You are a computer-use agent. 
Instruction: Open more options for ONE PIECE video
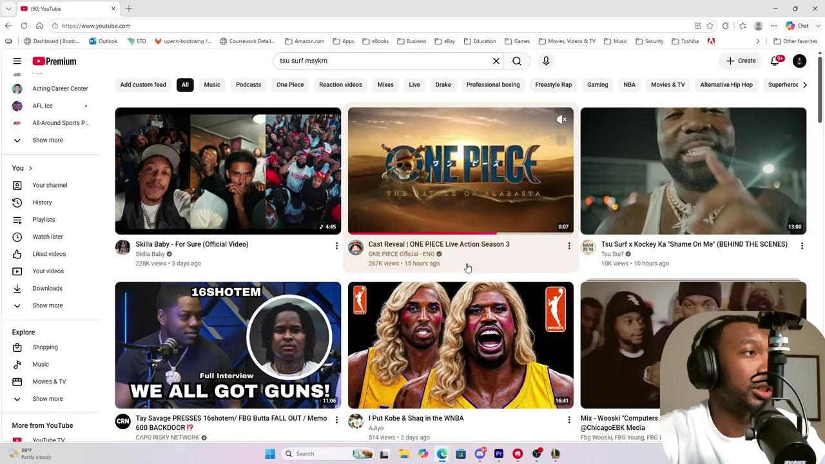(569, 246)
